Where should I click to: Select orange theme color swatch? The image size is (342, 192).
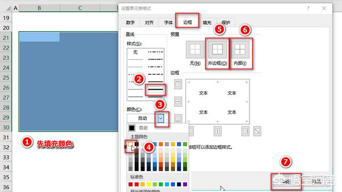coord(161,144)
